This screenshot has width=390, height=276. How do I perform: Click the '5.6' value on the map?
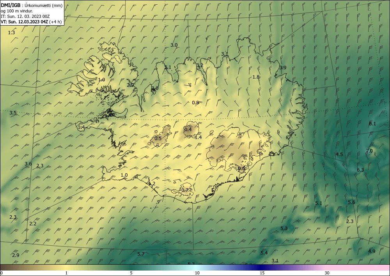click(x=351, y=202)
